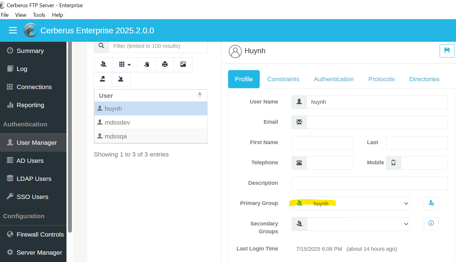Viewport: 456px width, 262px height.
Task: Select user huynh in the list
Action: click(151, 108)
